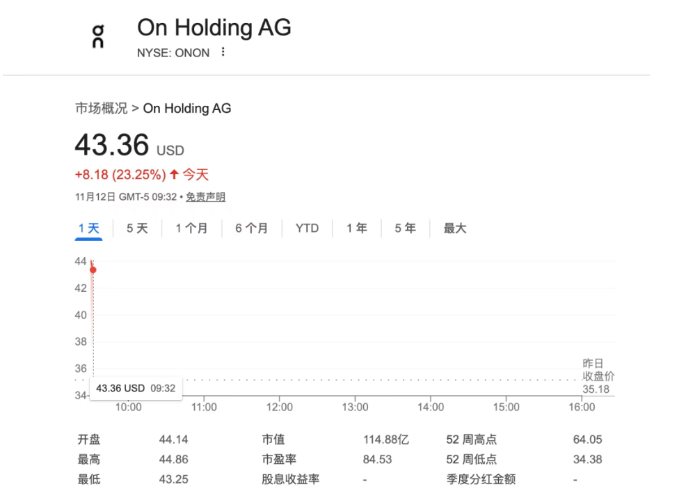This screenshot has height=496, width=686.
Task: Switch to the 5 年 chart tab
Action: coord(405,228)
